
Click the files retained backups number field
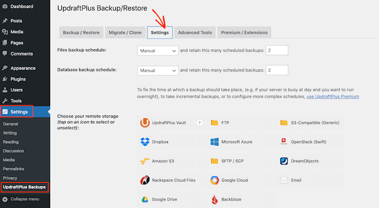click(277, 50)
